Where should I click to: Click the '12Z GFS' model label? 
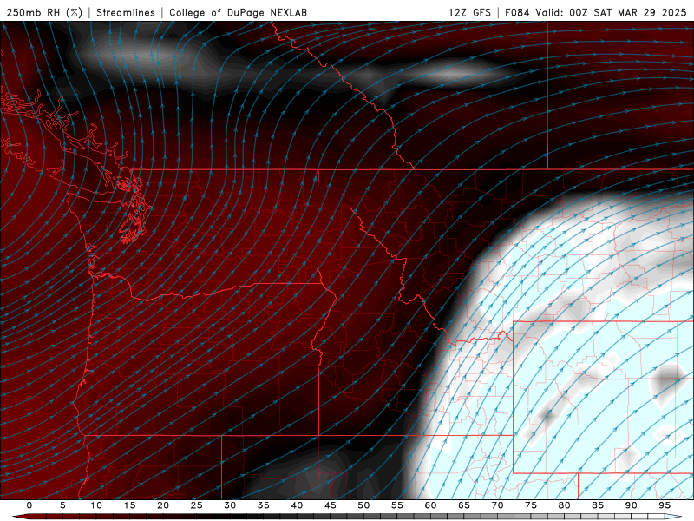[469, 12]
